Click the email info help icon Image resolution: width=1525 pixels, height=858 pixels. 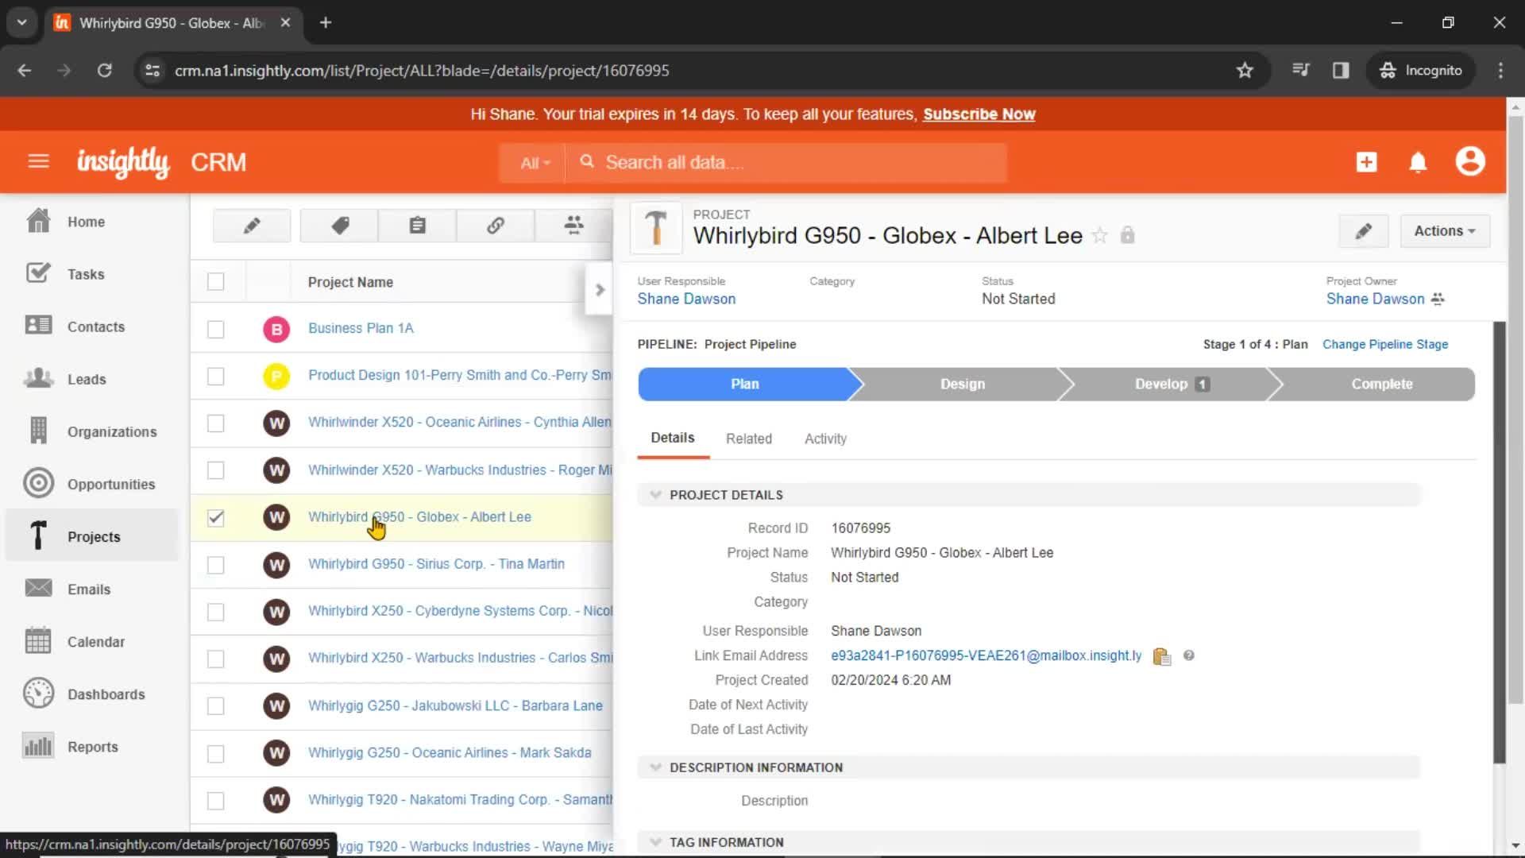pos(1187,655)
